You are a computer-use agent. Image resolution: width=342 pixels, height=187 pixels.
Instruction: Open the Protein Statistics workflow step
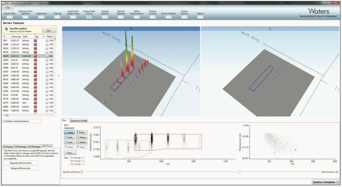(184, 14)
